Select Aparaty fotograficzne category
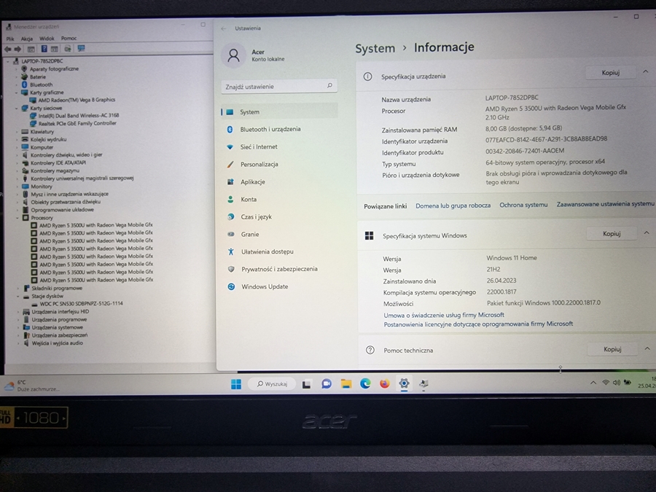 [50, 69]
